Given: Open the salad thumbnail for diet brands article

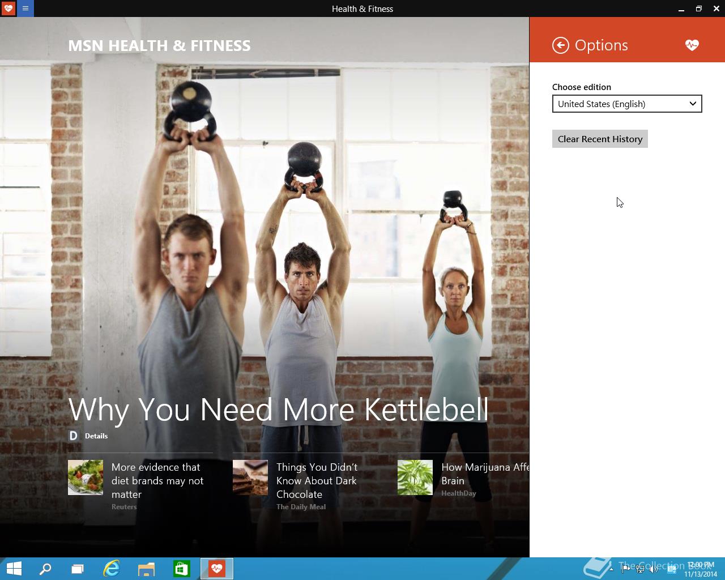Looking at the screenshot, I should tap(86, 477).
